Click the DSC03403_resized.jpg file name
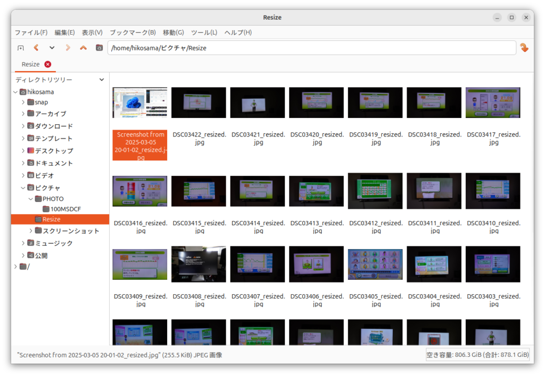Image resolution: width=545 pixels, height=376 pixels. click(493, 300)
